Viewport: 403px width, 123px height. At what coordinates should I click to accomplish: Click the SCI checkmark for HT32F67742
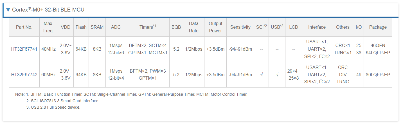tap(262, 75)
